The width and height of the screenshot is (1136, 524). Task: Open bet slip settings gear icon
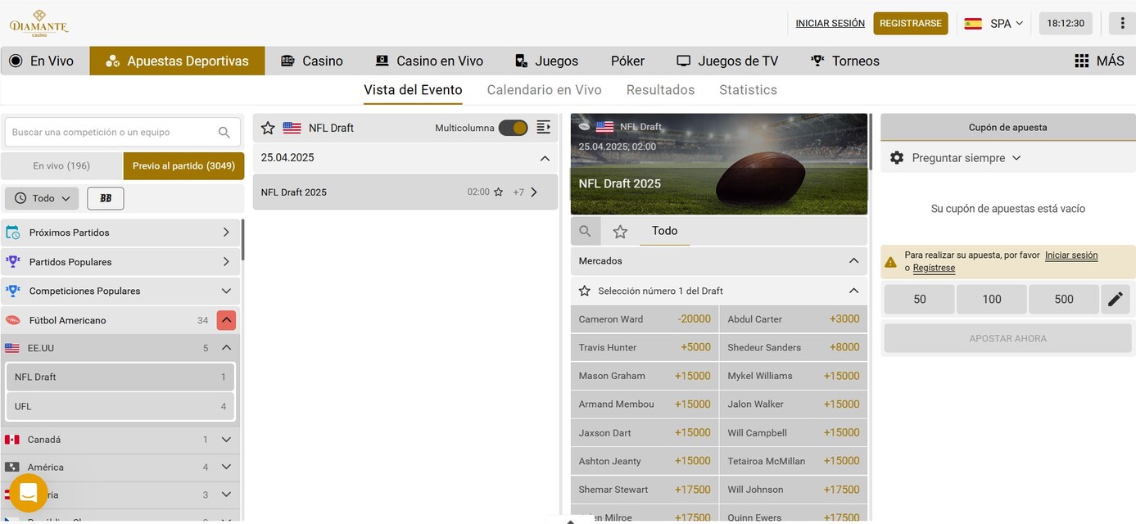coord(897,158)
